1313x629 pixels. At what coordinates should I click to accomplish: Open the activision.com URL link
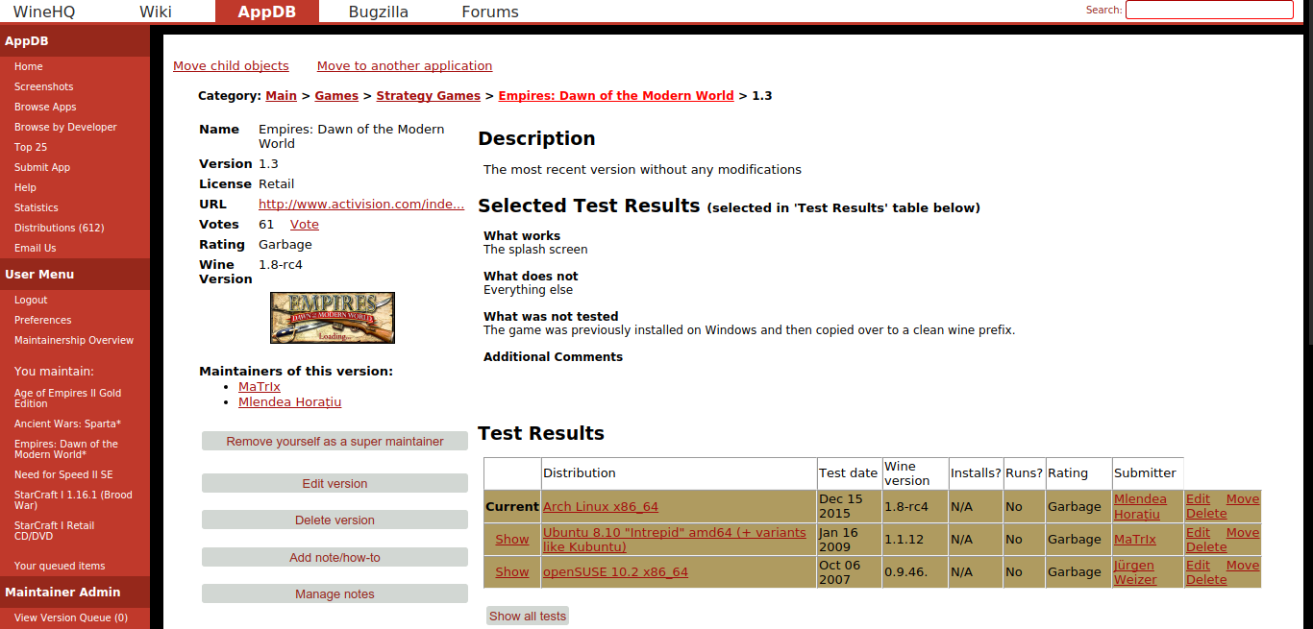coord(361,204)
